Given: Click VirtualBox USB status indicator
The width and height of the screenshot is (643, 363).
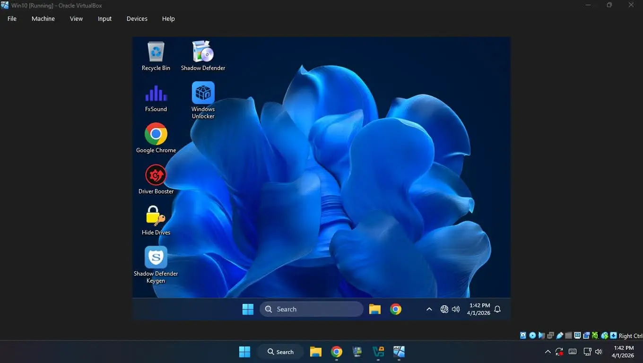Looking at the screenshot, I should coord(560,336).
